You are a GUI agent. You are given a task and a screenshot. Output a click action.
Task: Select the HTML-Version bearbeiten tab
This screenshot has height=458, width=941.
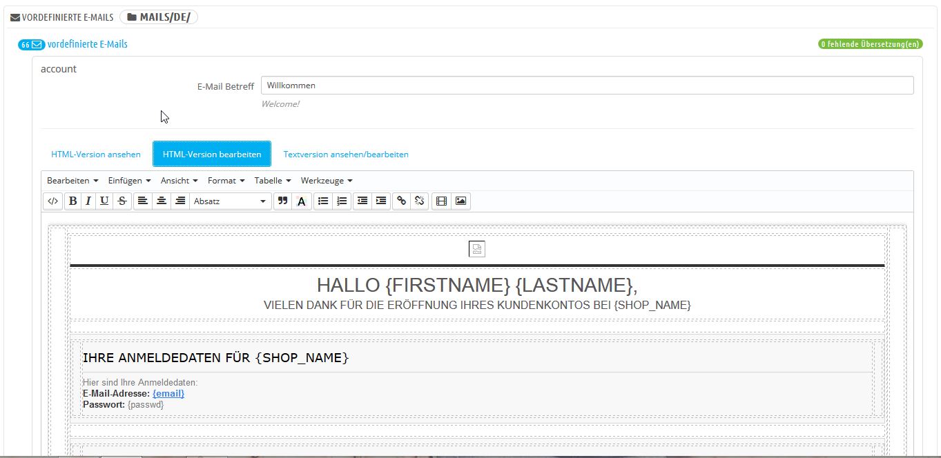pos(212,155)
